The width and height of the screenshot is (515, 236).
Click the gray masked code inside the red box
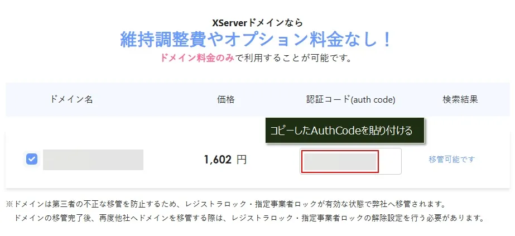(x=339, y=161)
